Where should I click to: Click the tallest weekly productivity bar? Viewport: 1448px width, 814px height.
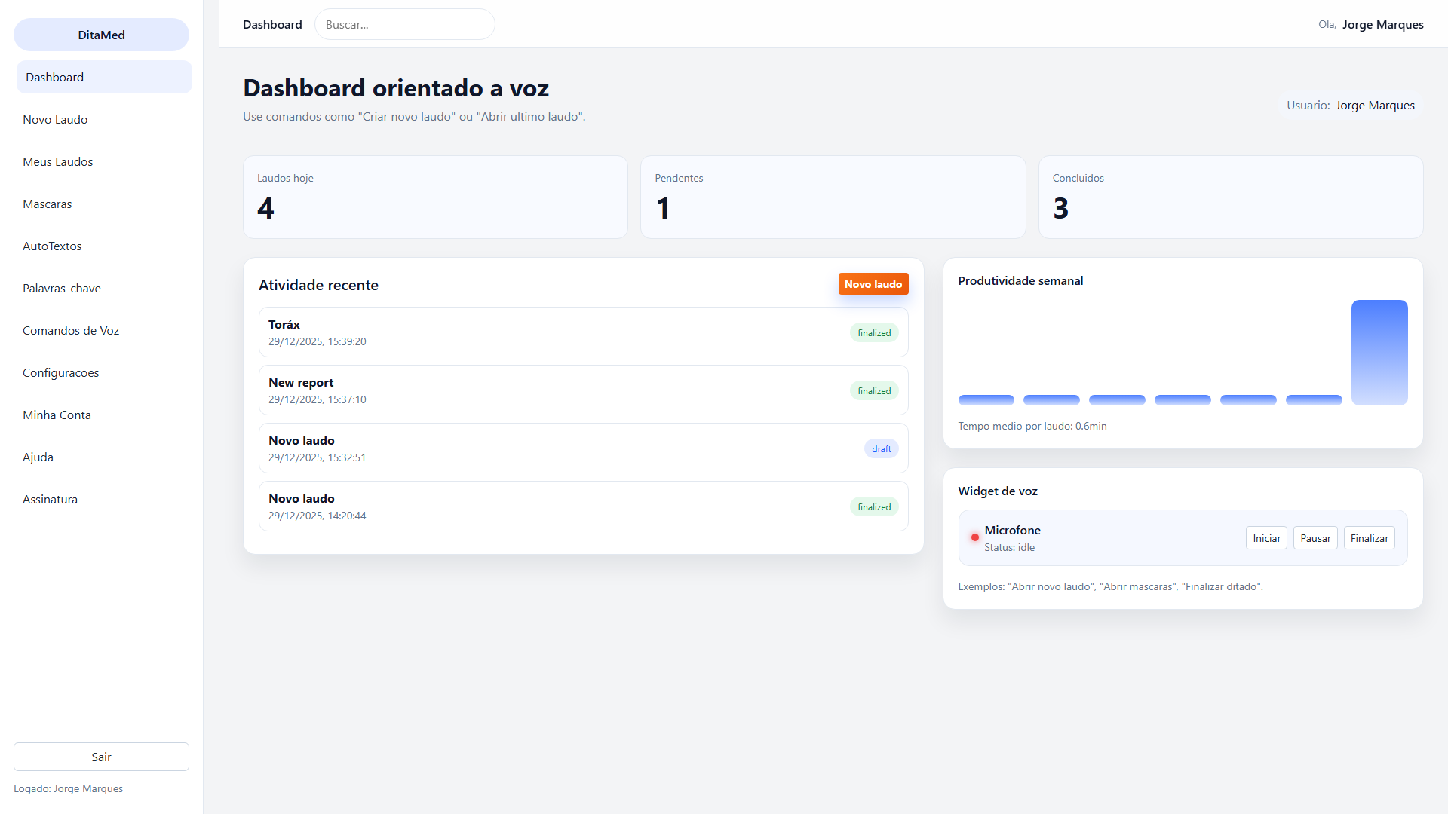pos(1379,352)
